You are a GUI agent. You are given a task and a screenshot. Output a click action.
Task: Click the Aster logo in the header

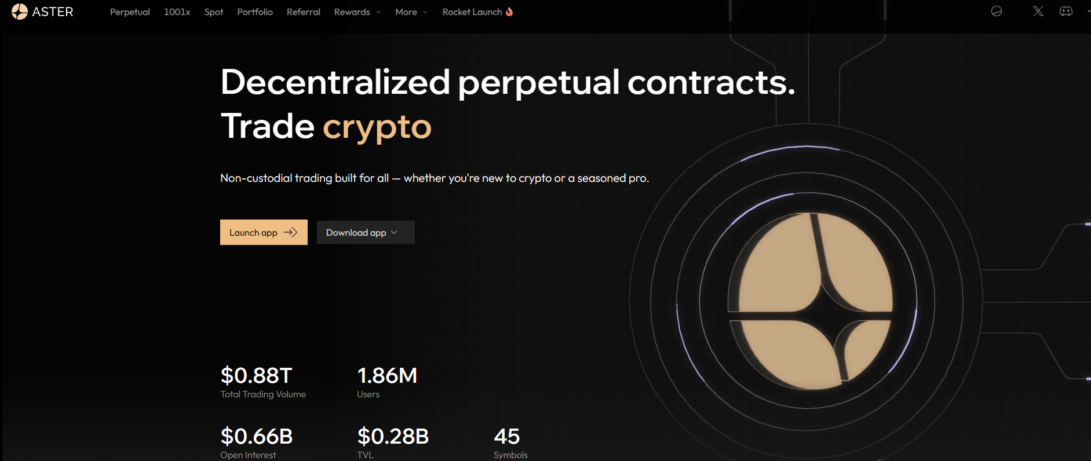pyautogui.click(x=20, y=12)
